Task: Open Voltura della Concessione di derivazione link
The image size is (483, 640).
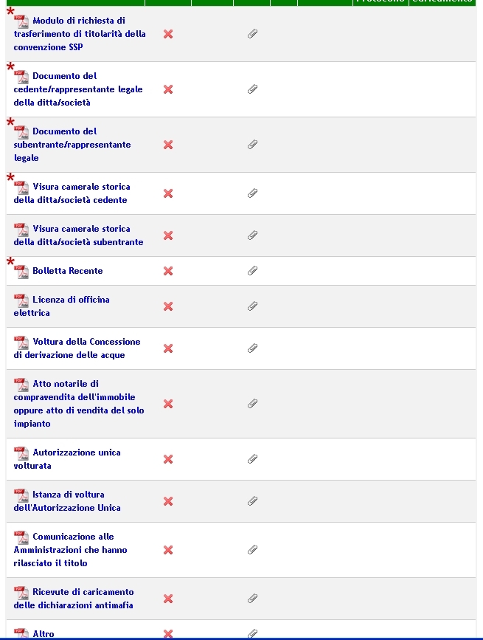Action: click(x=77, y=348)
